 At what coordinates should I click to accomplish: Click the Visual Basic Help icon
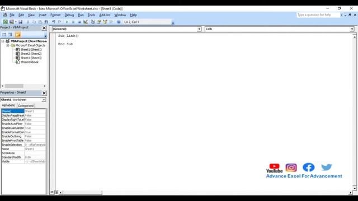coord(119,22)
